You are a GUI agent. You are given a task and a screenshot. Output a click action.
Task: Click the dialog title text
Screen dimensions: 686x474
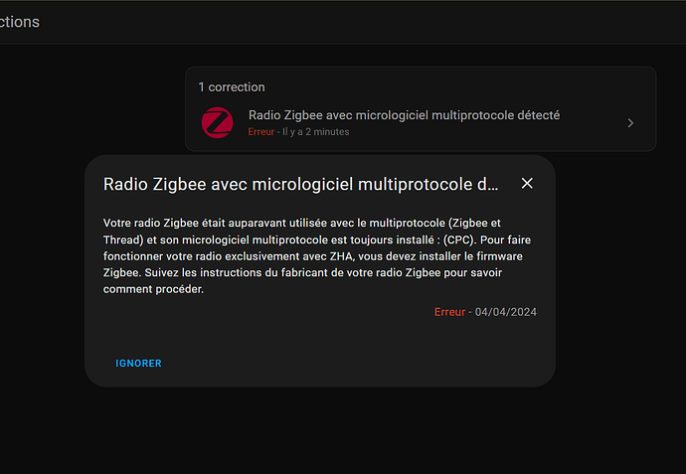pyautogui.click(x=301, y=184)
